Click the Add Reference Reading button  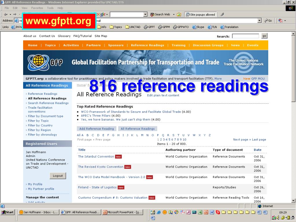point(97,129)
